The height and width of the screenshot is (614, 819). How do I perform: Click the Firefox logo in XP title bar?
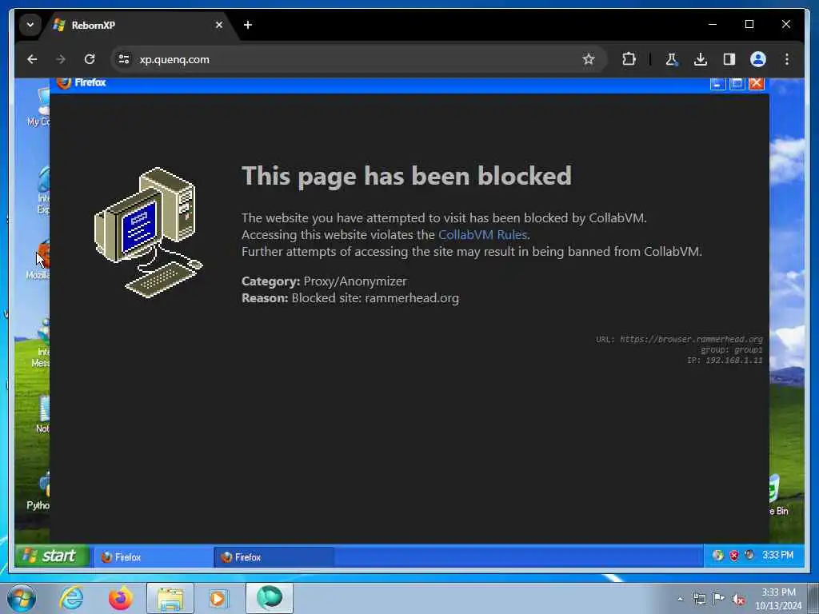tap(64, 82)
